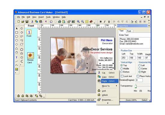165x115 pixels.
Task: Open the Tools menu
Action: click(x=48, y=17)
